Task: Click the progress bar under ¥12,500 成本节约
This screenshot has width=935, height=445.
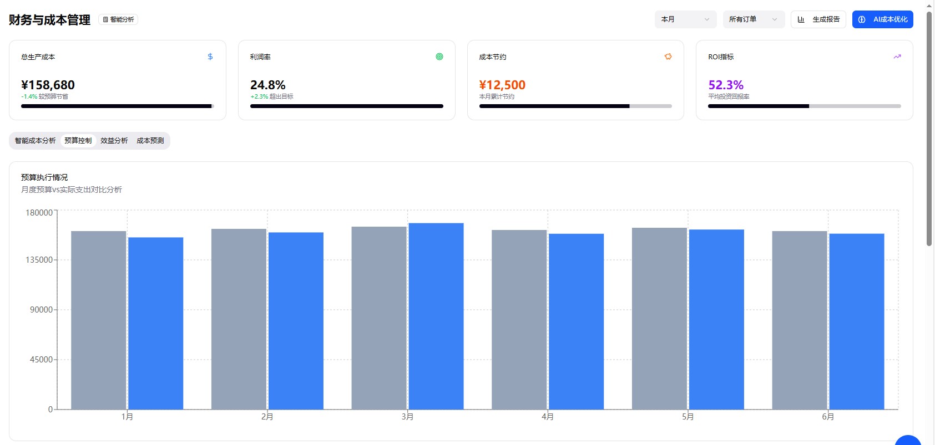Action: coord(575,106)
